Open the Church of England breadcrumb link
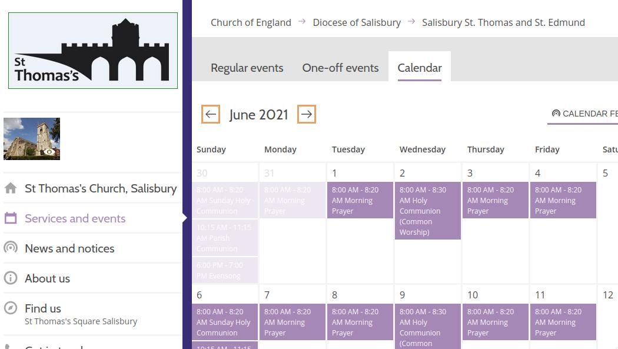The width and height of the screenshot is (618, 349). coord(251,22)
